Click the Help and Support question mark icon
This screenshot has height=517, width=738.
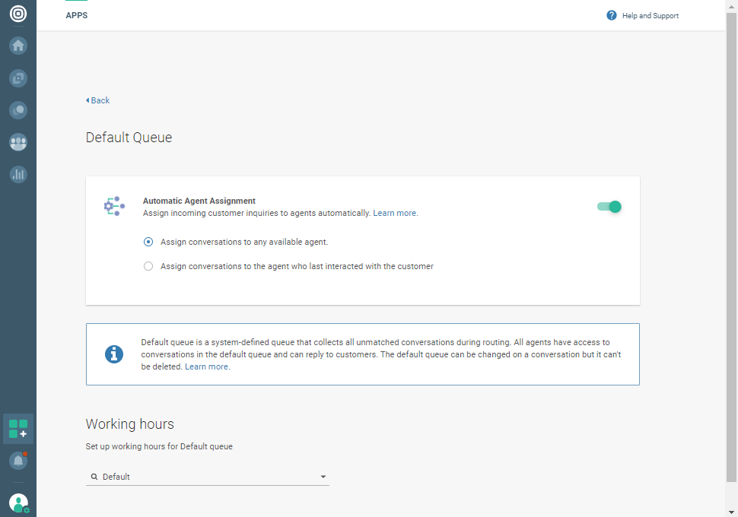[x=612, y=15]
